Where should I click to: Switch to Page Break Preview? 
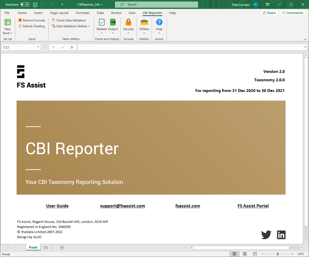tap(255, 254)
